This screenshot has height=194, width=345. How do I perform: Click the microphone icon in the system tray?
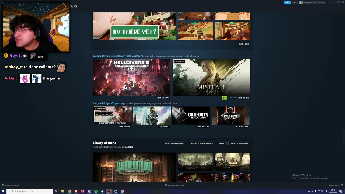pyautogui.click(x=315, y=191)
